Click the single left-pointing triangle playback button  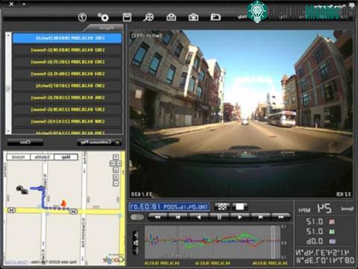click(198, 217)
